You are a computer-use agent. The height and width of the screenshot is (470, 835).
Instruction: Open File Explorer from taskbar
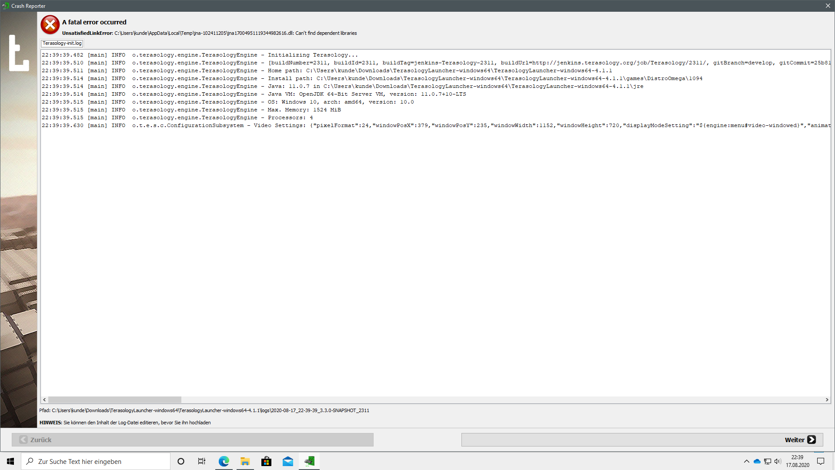point(245,461)
